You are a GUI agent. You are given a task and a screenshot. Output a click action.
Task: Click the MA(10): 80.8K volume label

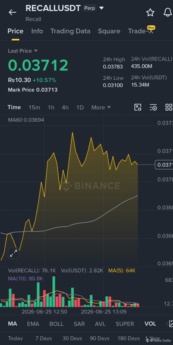[x=25, y=279]
